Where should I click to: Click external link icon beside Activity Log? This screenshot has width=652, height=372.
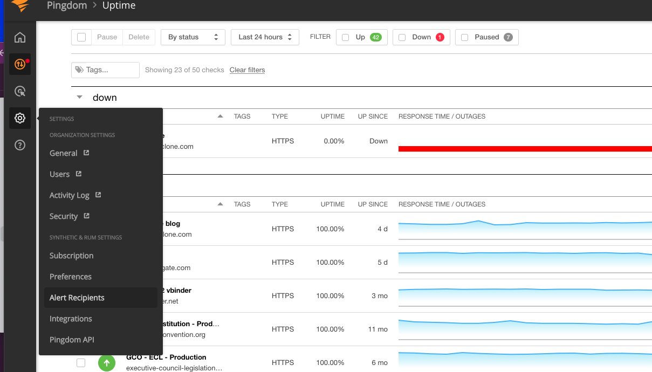tap(98, 195)
